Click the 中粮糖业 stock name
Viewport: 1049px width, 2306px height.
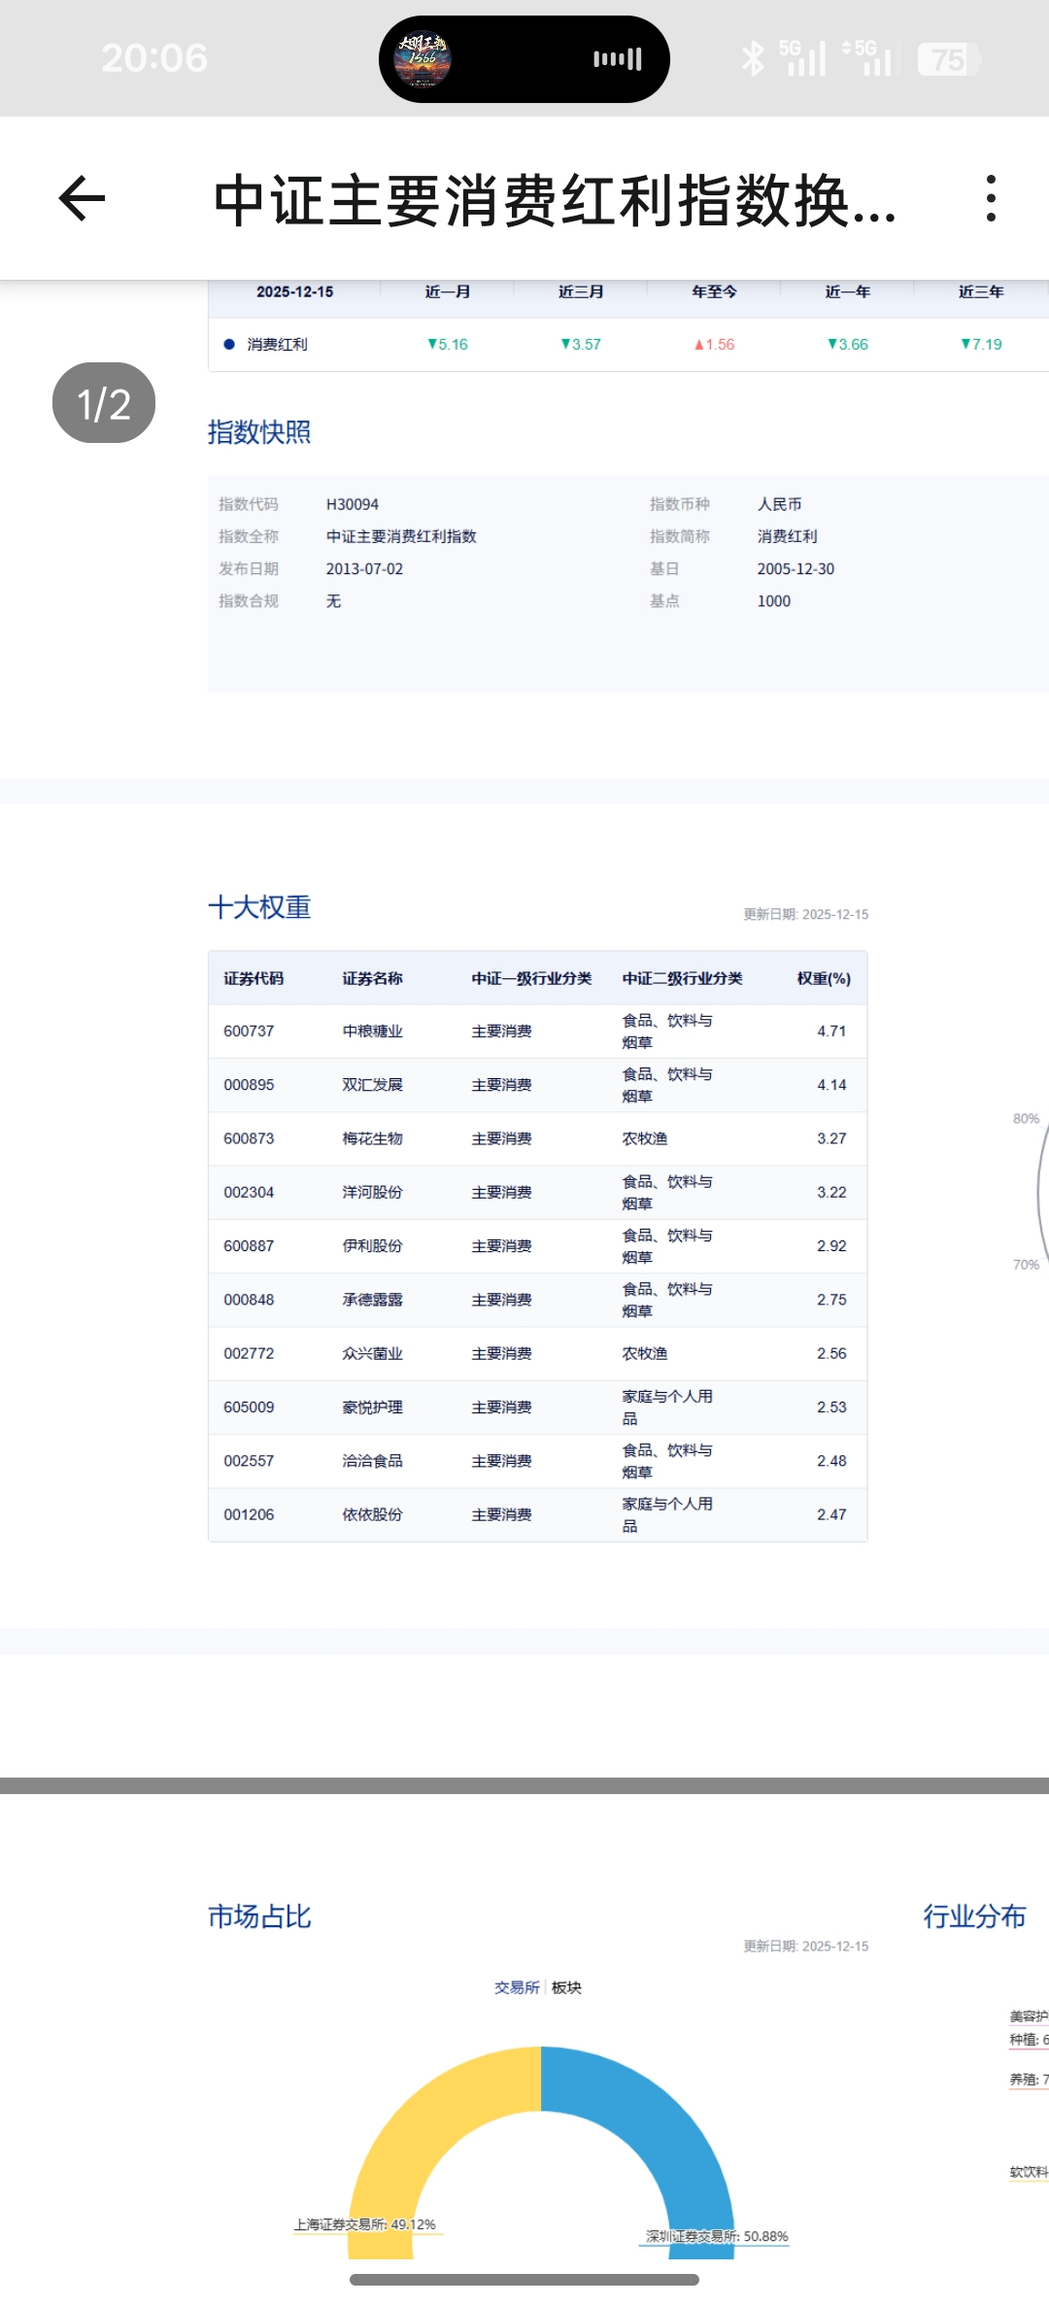pos(372,1031)
